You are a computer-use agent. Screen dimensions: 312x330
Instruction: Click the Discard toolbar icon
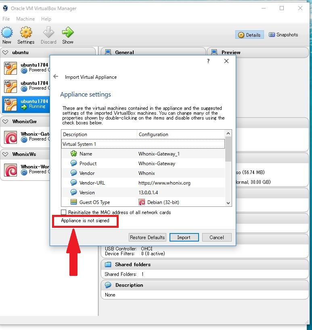click(48, 33)
